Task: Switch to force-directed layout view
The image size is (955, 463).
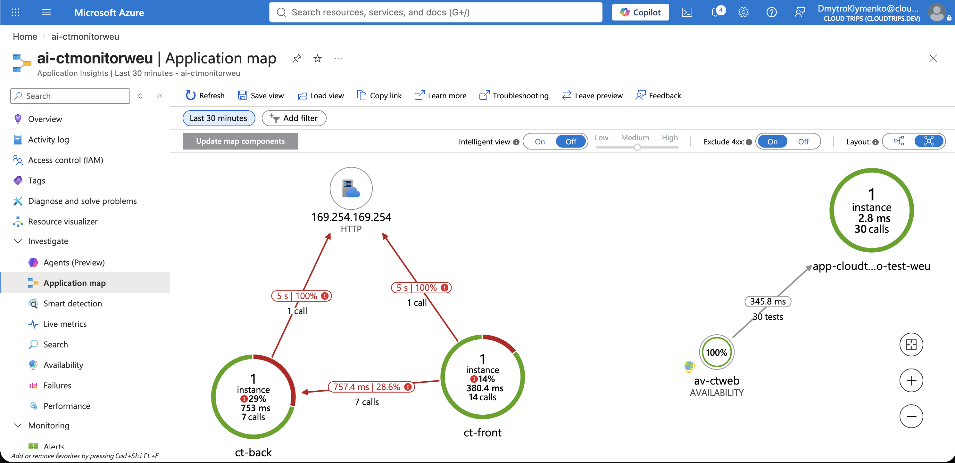Action: pyautogui.click(x=929, y=141)
